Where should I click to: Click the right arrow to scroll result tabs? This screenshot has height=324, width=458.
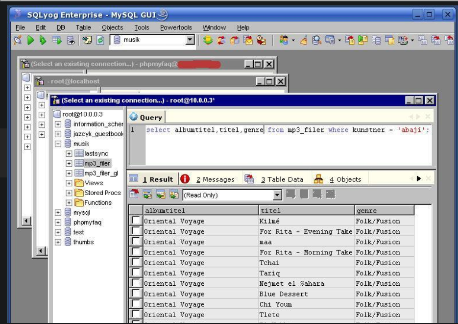pos(418,178)
